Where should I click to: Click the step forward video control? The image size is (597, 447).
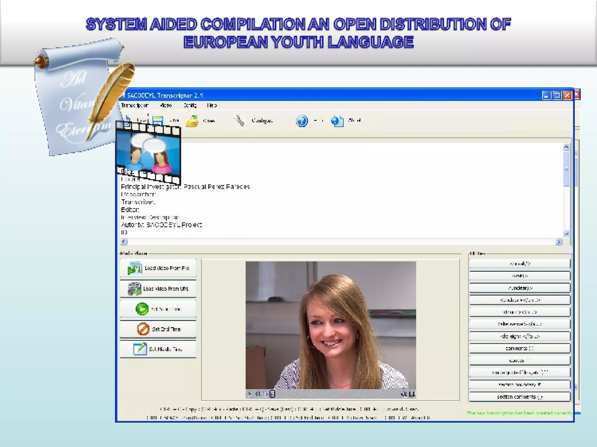coord(265,394)
